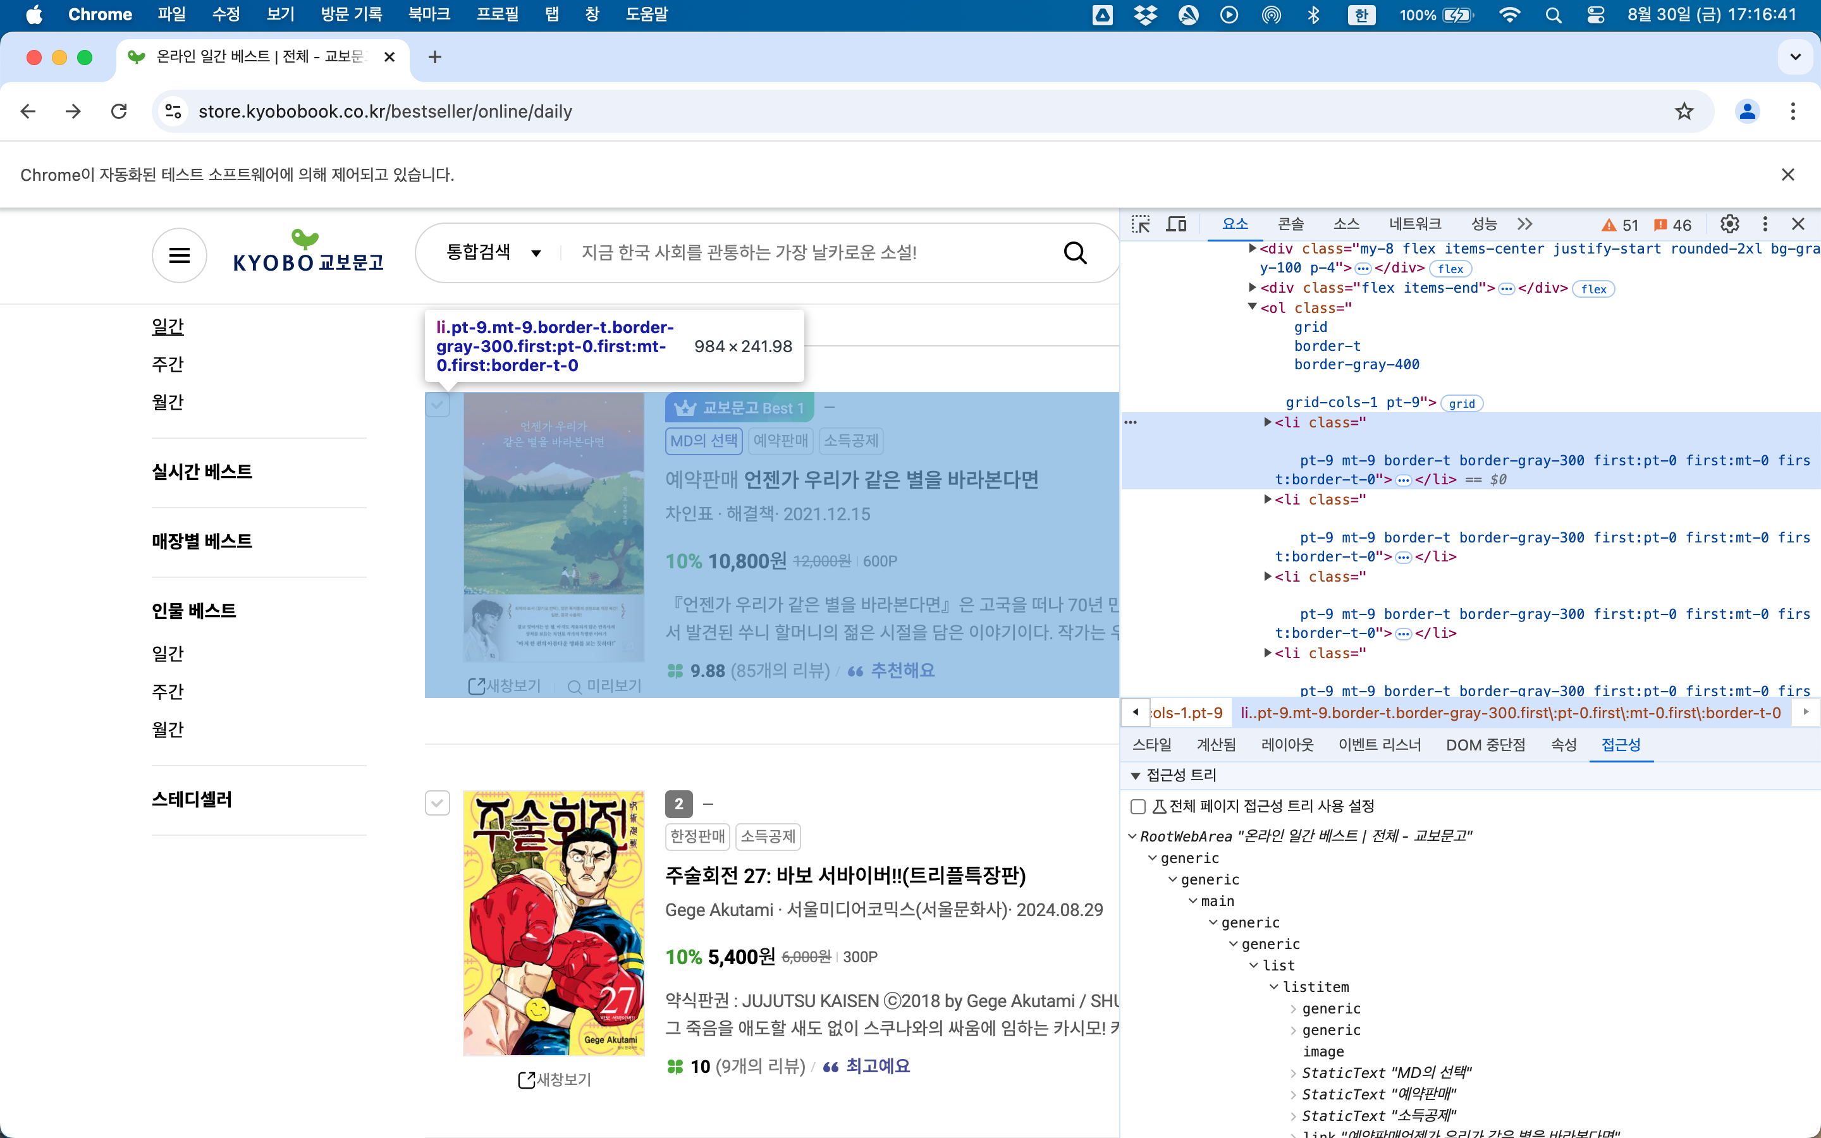Open a new Chrome tab
The height and width of the screenshot is (1138, 1821).
click(434, 57)
